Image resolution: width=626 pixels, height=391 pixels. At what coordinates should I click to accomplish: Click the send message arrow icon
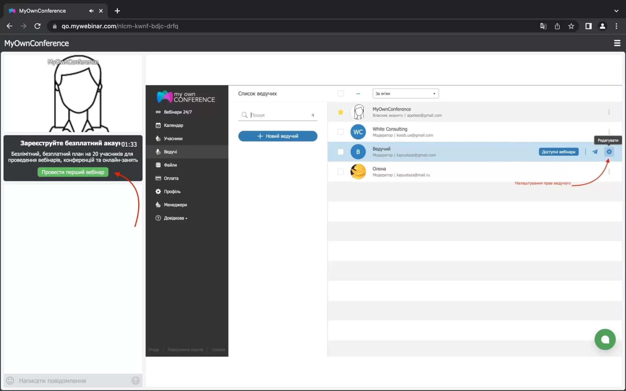coord(135,381)
